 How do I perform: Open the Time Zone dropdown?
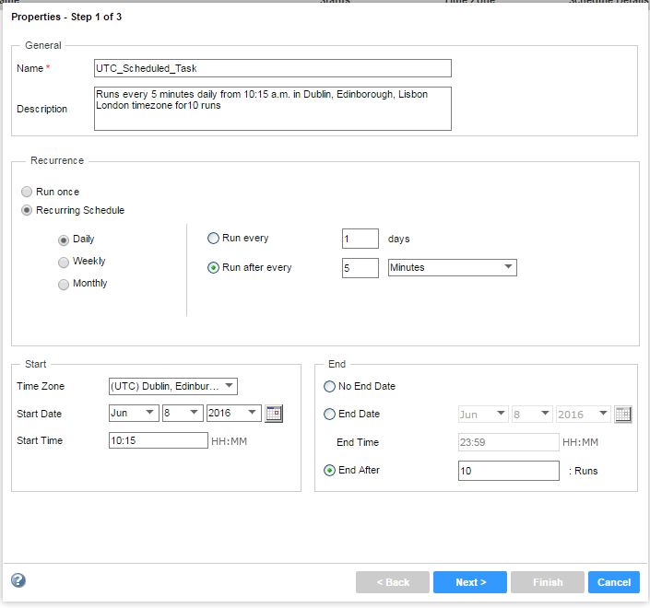pos(172,386)
